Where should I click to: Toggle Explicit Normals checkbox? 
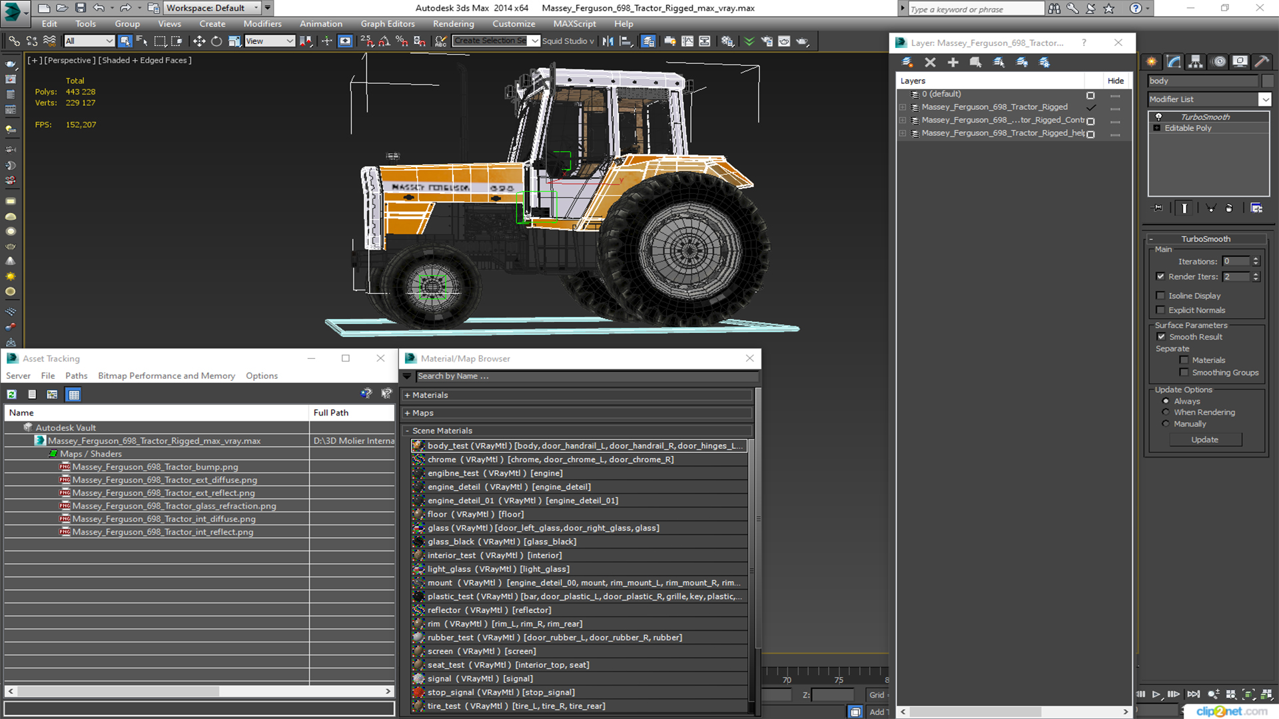click(x=1160, y=310)
